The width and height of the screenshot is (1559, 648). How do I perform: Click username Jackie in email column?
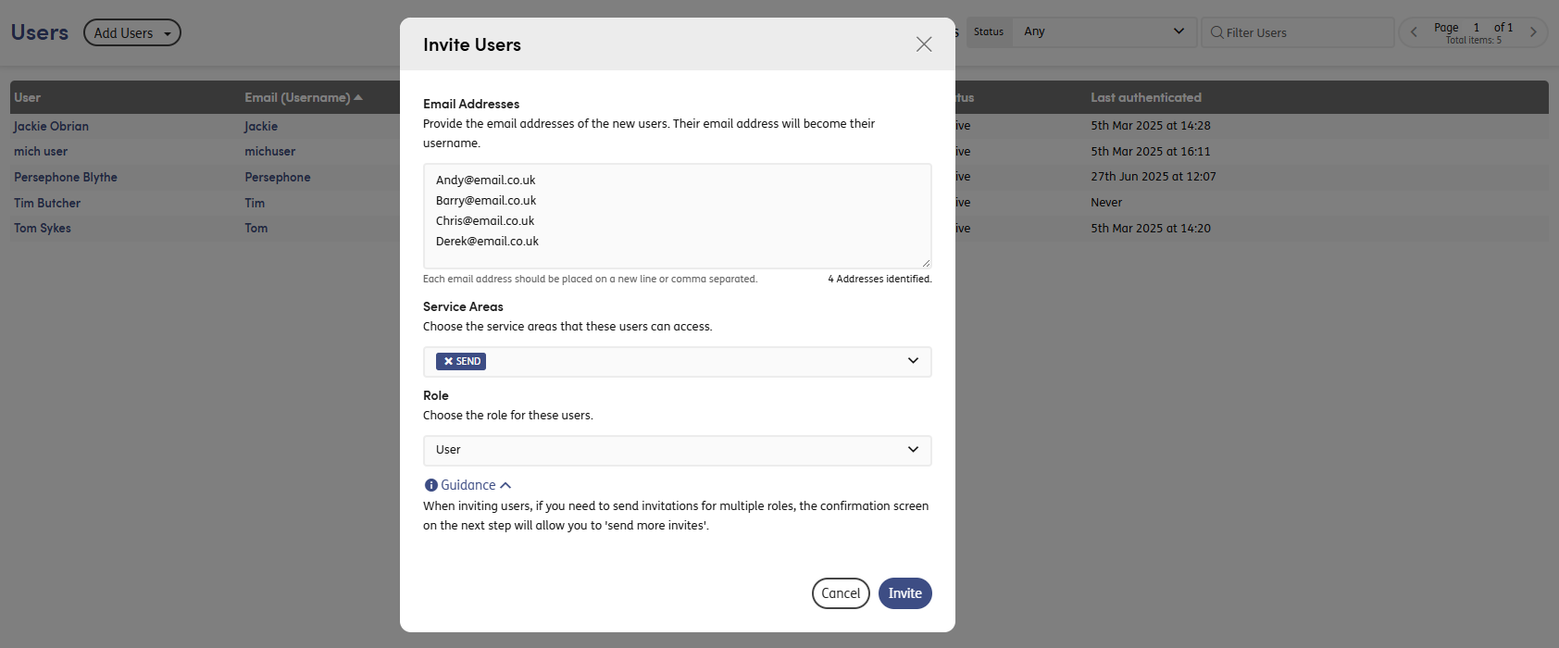point(261,126)
